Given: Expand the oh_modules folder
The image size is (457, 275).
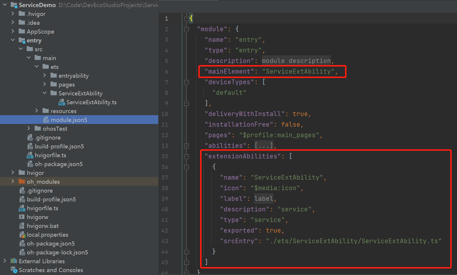Looking at the screenshot, I should 13,181.
